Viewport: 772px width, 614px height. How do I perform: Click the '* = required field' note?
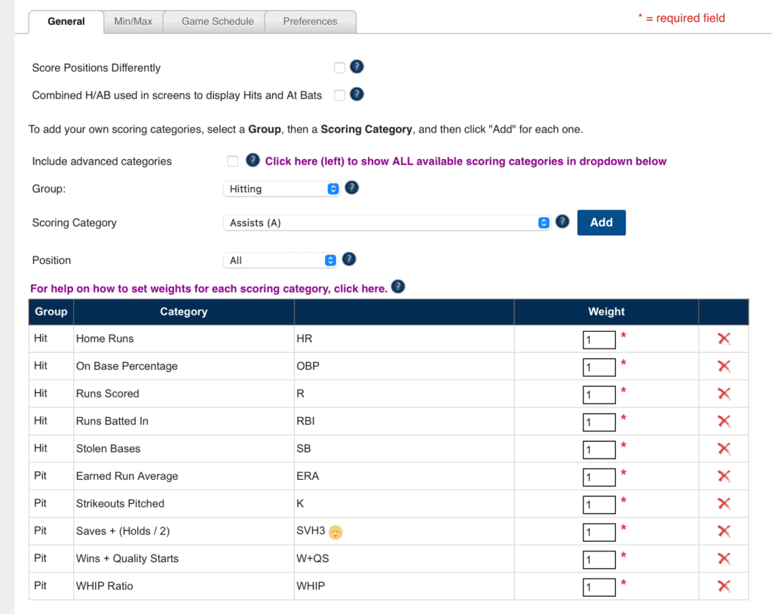pyautogui.click(x=682, y=18)
